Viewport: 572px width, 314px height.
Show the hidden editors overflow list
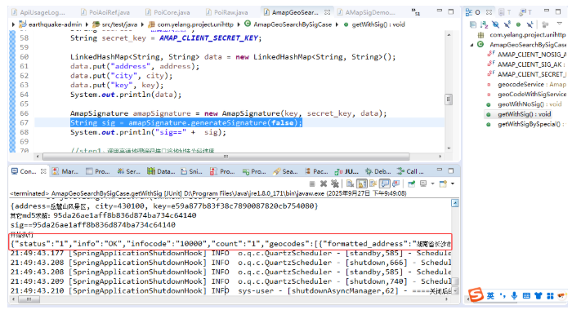pos(415,11)
